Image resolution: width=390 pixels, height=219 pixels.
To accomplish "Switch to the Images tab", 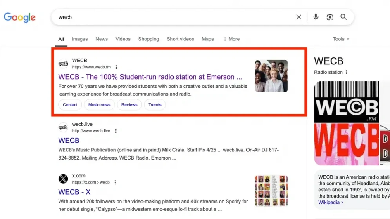I will (x=80, y=39).
